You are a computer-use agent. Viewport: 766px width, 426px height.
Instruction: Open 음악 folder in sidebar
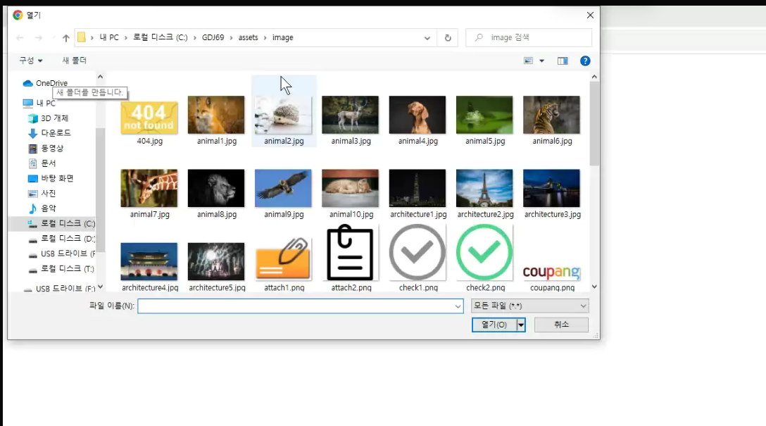pos(42,208)
